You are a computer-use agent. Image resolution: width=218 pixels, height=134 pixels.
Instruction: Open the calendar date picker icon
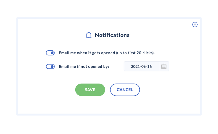coord(164,66)
